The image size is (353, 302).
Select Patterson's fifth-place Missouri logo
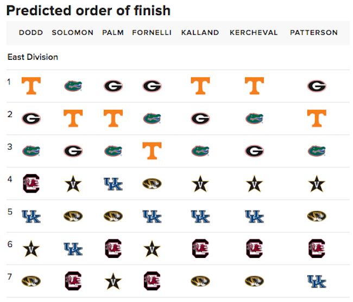(317, 216)
